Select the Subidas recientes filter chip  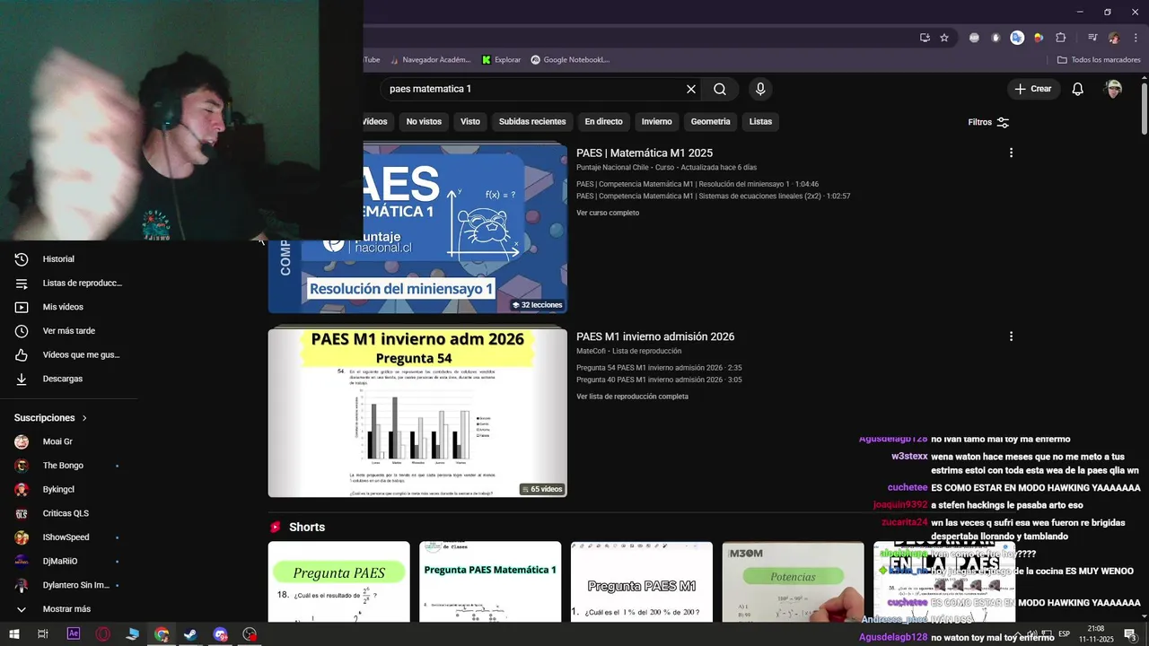[x=532, y=121]
